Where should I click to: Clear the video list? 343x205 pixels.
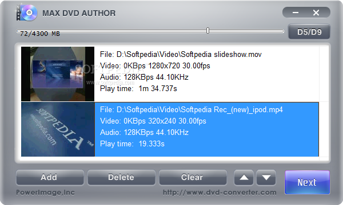tap(193, 177)
